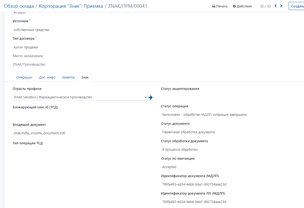Image resolution: width=304 pixels, height=208 pixels.
Task: Click value собственные средства
Action: tap(31, 30)
